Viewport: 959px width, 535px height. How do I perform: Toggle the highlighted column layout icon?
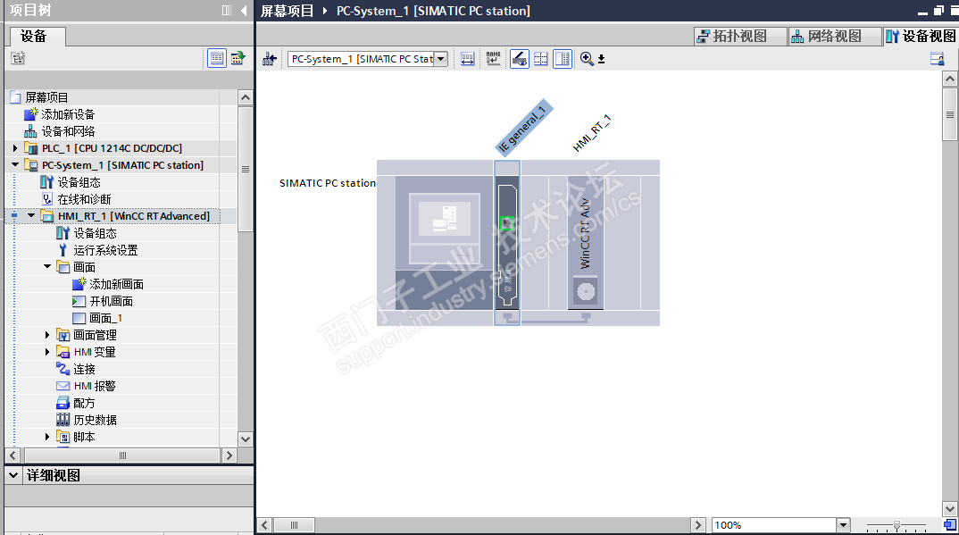pyautogui.click(x=563, y=59)
